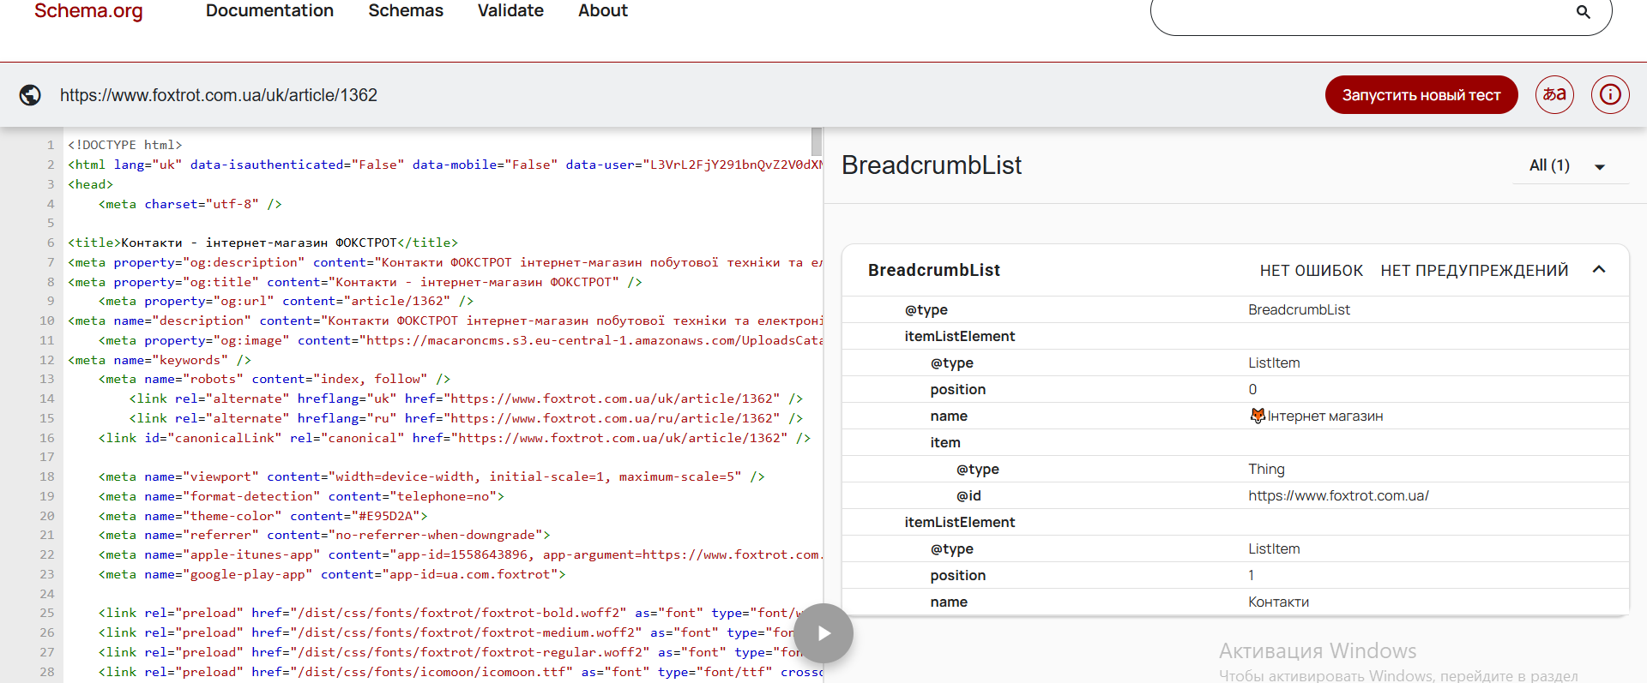Image resolution: width=1647 pixels, height=683 pixels.
Task: Open the All (1) filter dropdown
Action: (1569, 165)
